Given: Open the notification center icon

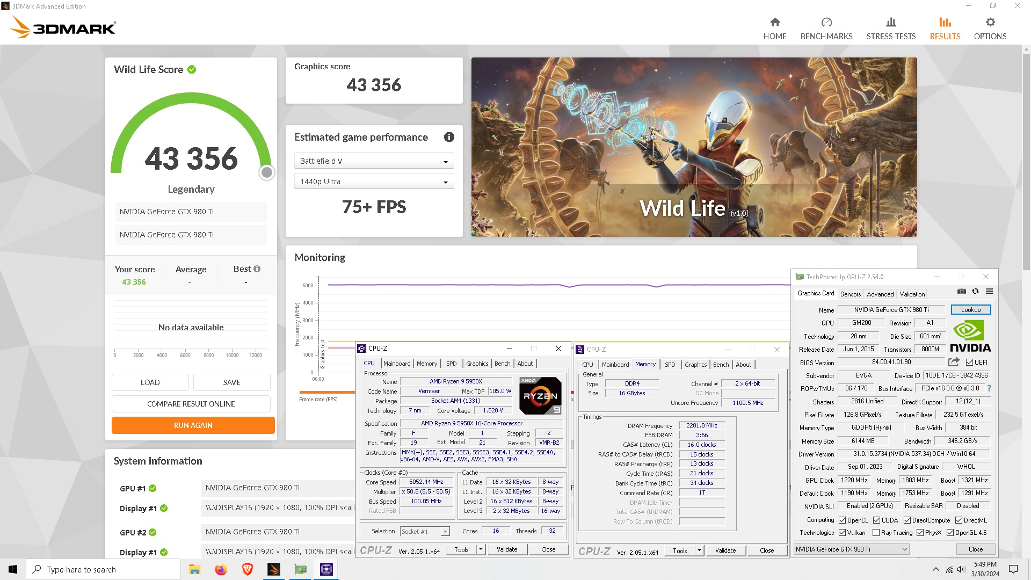Looking at the screenshot, I should (1013, 569).
